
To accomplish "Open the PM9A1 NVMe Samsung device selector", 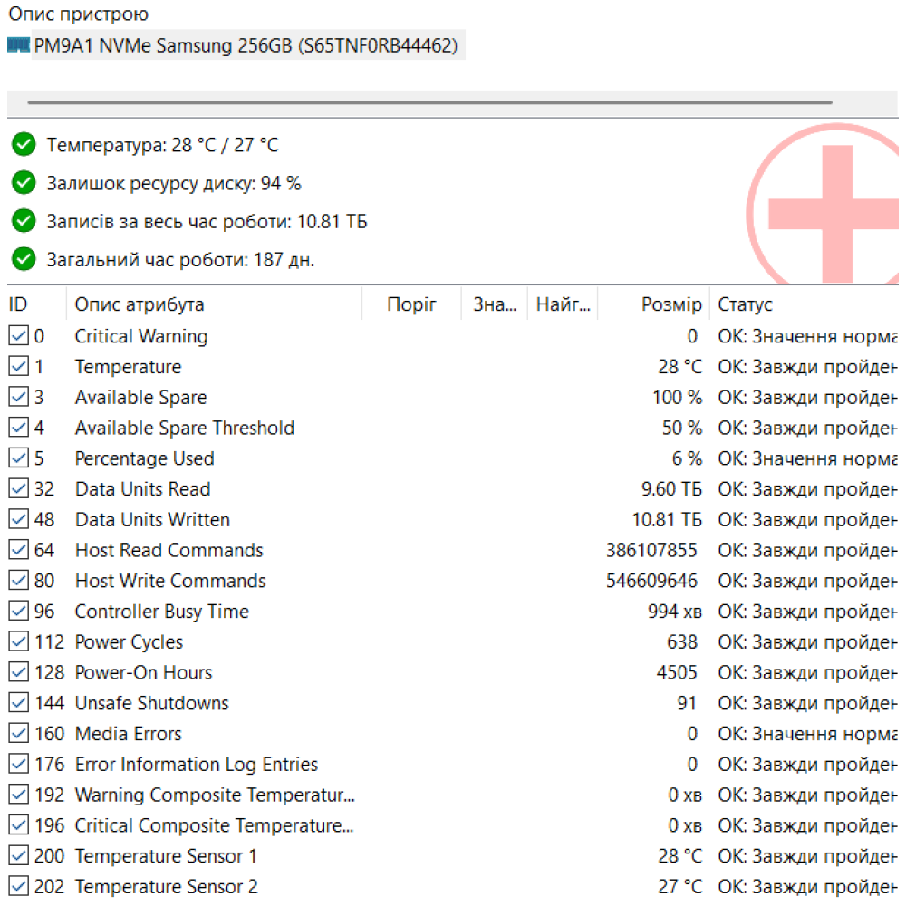I will click(x=245, y=46).
